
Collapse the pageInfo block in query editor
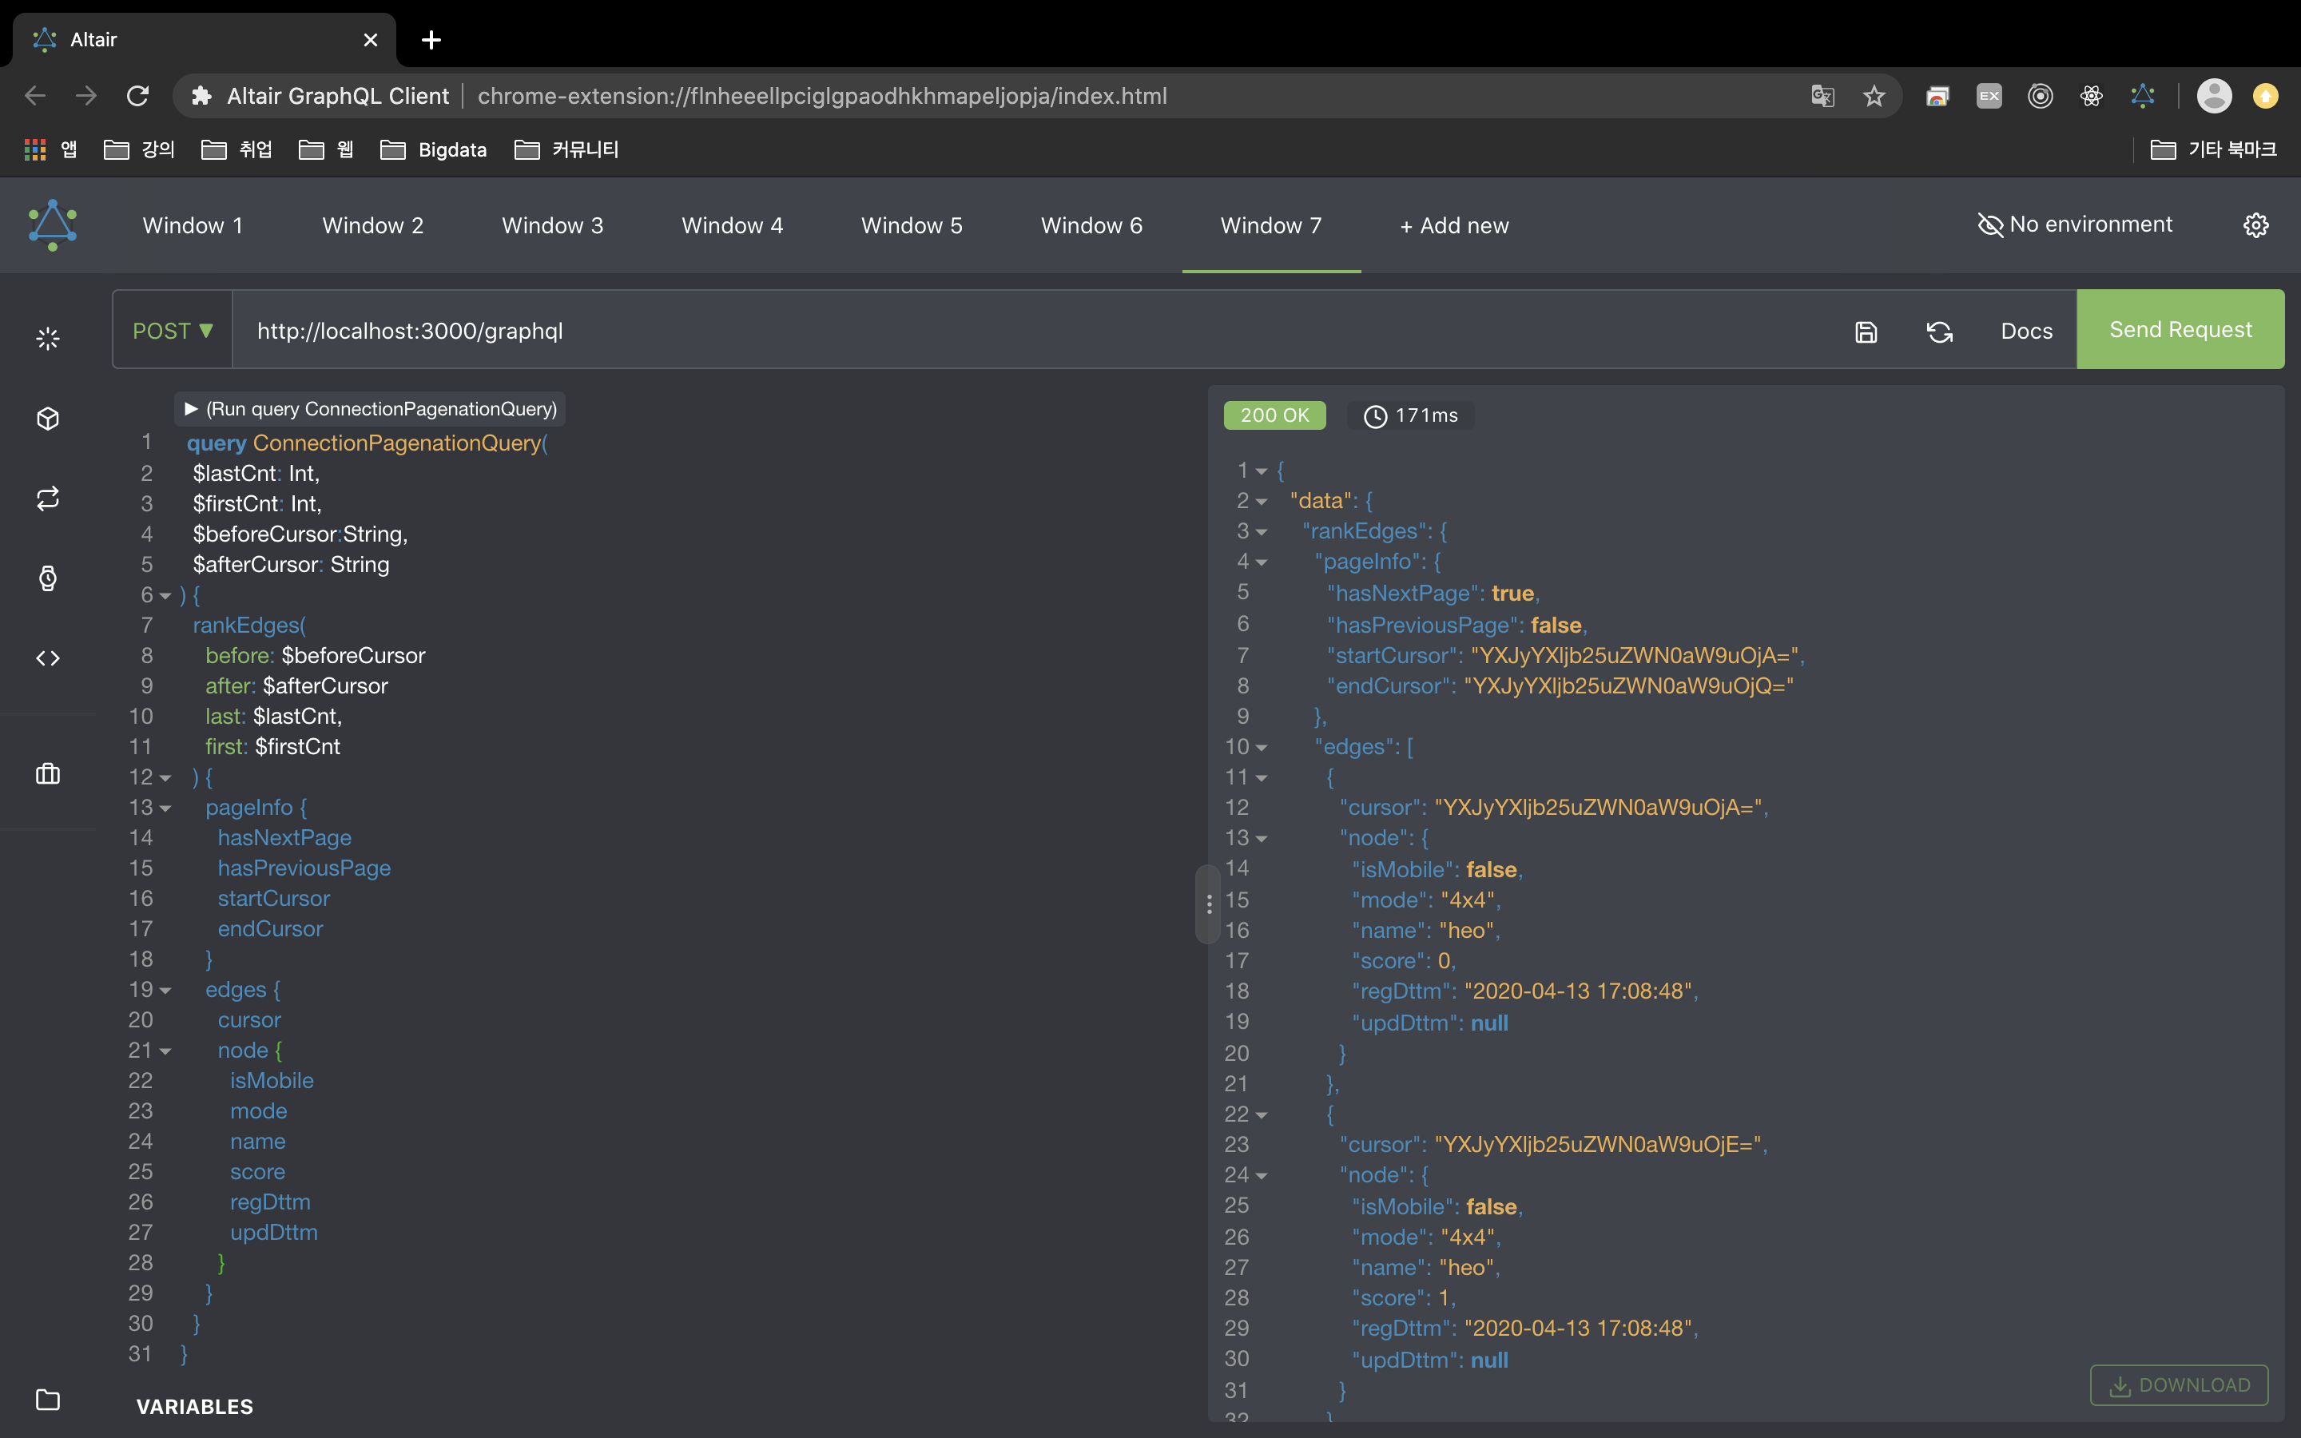point(165,808)
